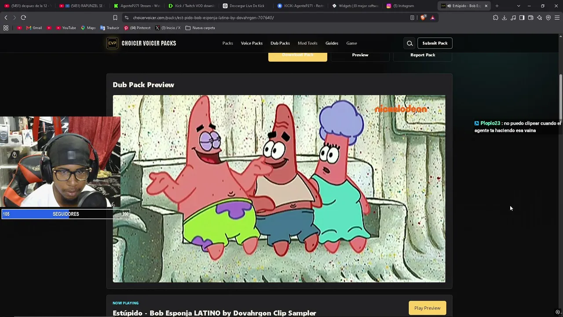Open the Brave VPN shield icon
Screen dimensions: 563x317
[548, 18]
